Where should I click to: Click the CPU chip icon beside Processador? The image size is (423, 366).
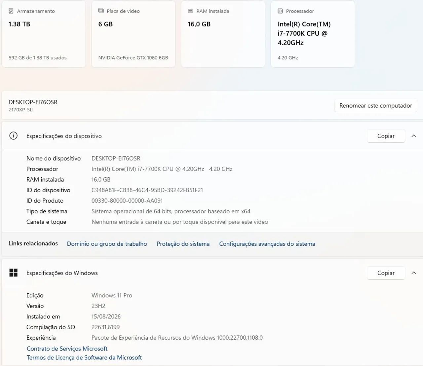pos(280,11)
